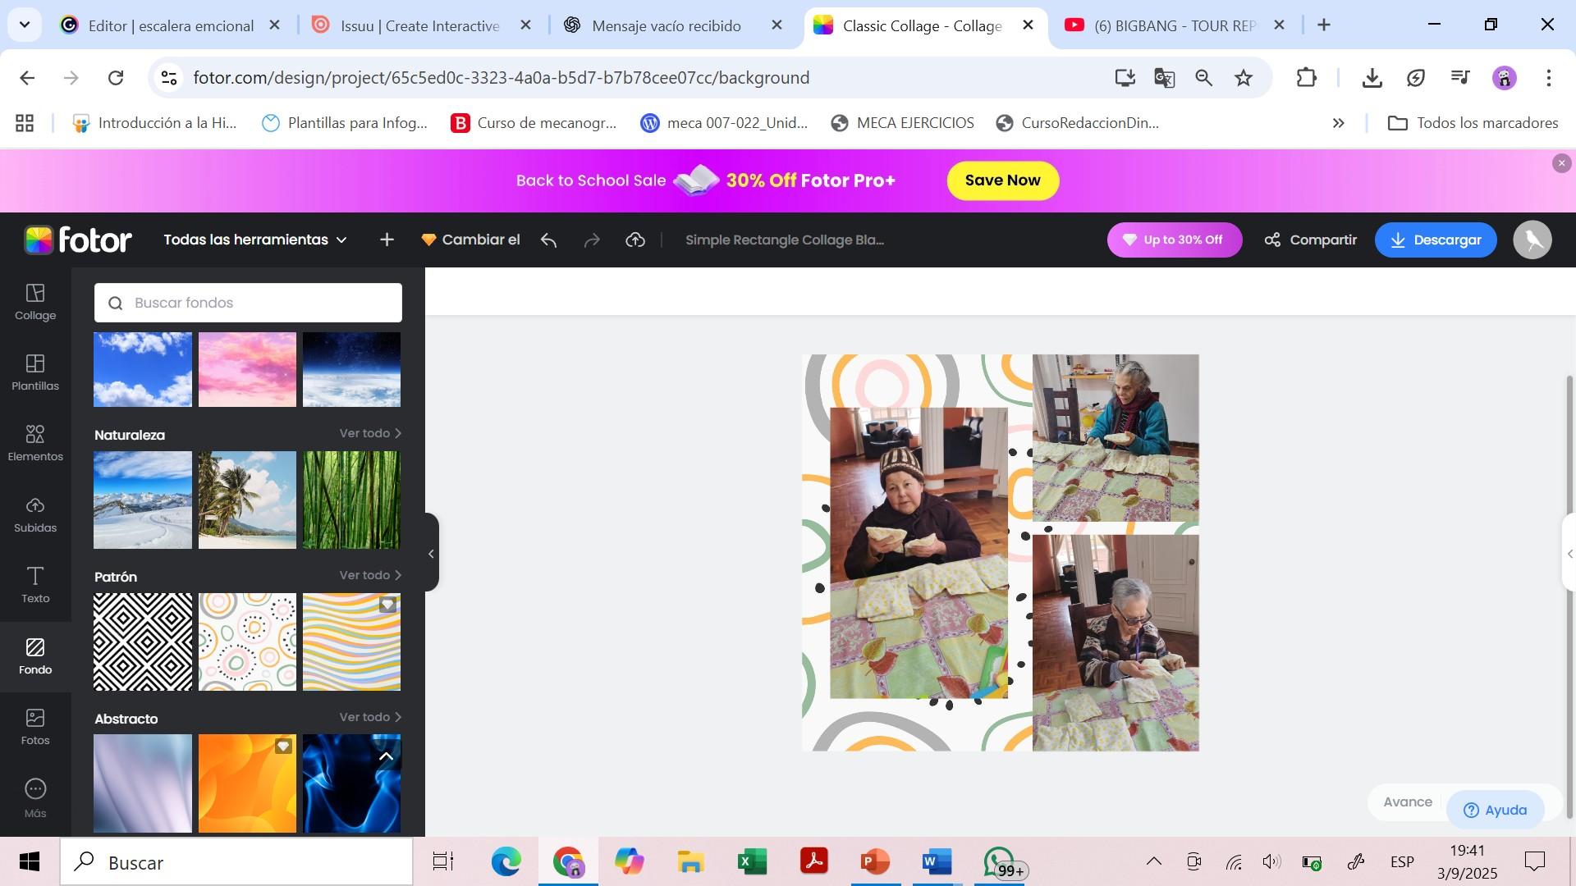The image size is (1576, 886).
Task: Click the undo arrow in toolbar
Action: coord(549,240)
